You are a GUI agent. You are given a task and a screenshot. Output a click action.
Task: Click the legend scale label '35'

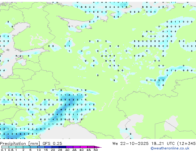pyautogui.click(x=74, y=150)
